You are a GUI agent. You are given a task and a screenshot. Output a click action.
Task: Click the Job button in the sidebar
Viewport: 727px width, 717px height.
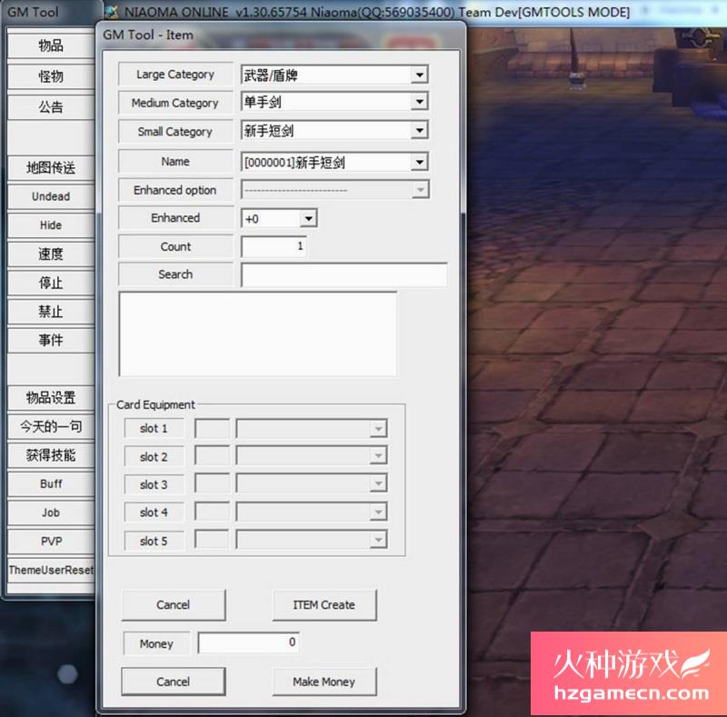(50, 513)
